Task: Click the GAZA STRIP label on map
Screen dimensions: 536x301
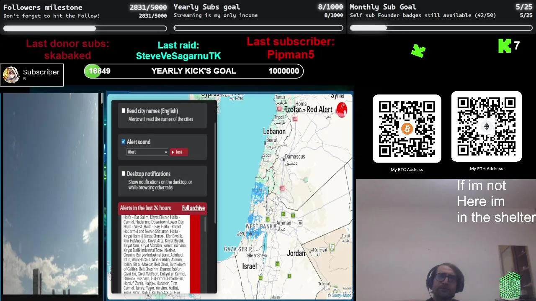Action: click(238, 249)
